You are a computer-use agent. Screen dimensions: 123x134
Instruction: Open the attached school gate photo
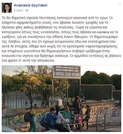[61, 99]
